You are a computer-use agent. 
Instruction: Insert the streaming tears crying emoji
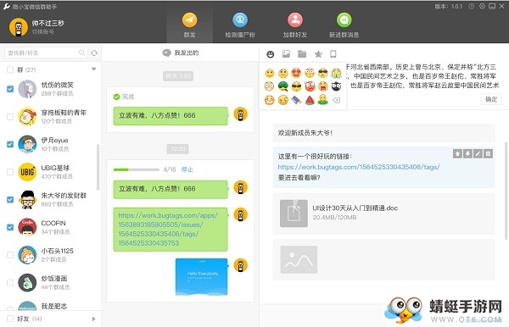[x=336, y=73]
